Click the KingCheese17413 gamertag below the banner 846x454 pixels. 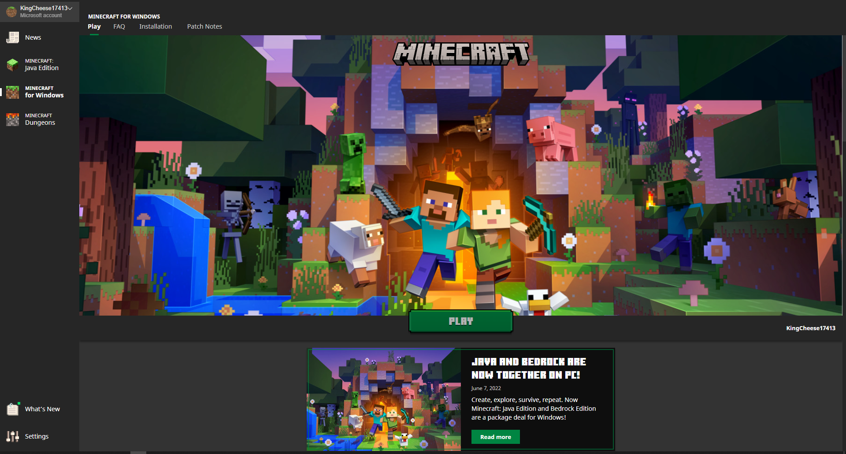[x=811, y=328]
